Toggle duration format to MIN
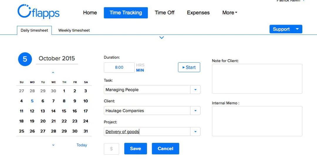The width and height of the screenshot is (317, 165). pyautogui.click(x=140, y=70)
